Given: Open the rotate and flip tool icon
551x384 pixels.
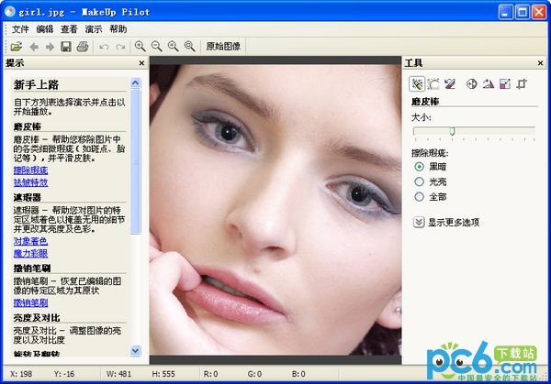Looking at the screenshot, I should tap(489, 84).
